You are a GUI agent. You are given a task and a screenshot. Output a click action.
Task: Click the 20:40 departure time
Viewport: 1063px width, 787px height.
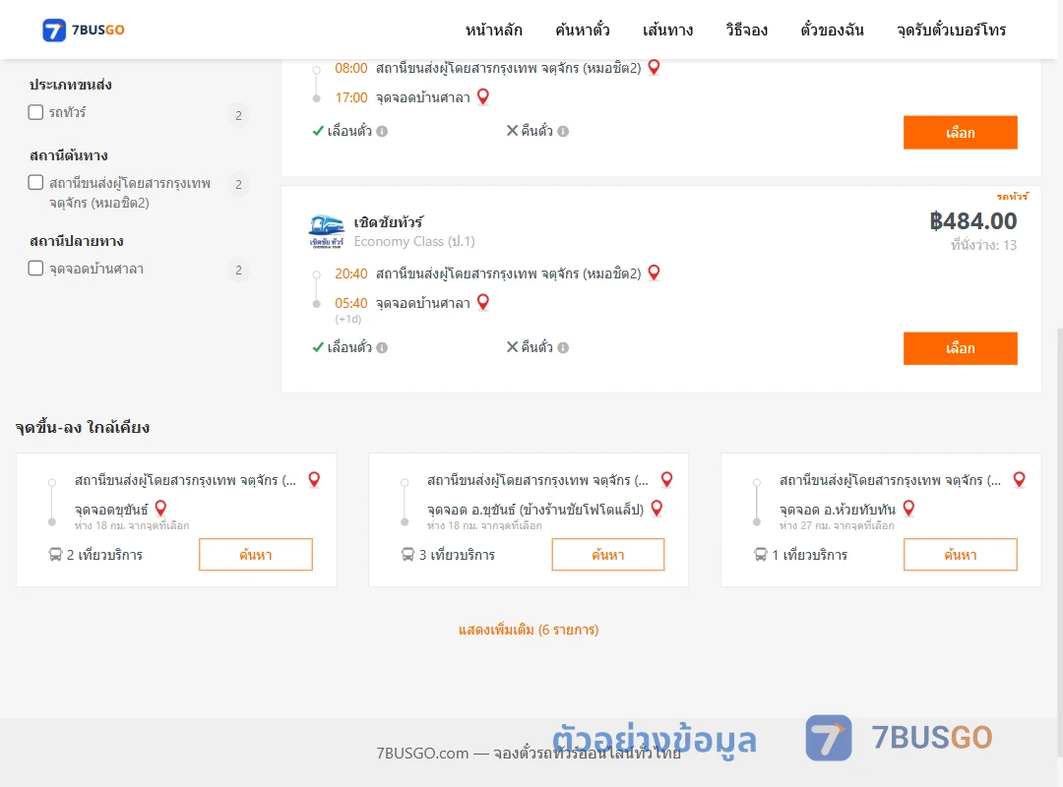pos(350,273)
